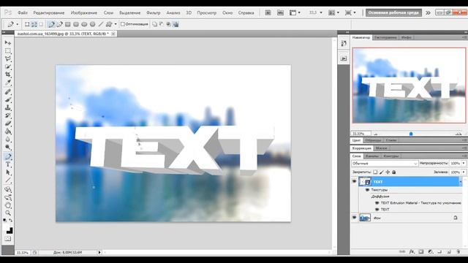The image size is (468, 263).
Task: Select the Hand tool
Action: pos(8,205)
